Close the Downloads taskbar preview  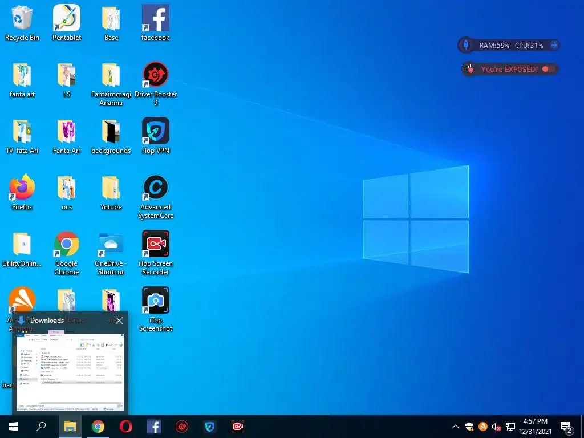point(119,321)
